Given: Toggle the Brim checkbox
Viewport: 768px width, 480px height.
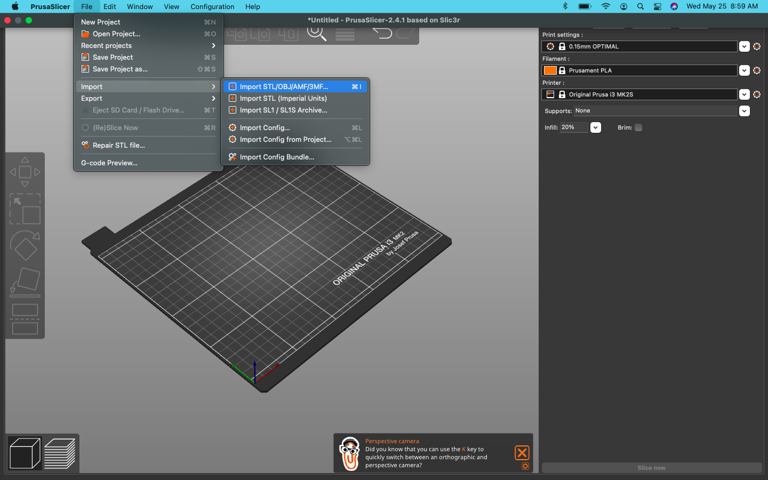Looking at the screenshot, I should 638,127.
